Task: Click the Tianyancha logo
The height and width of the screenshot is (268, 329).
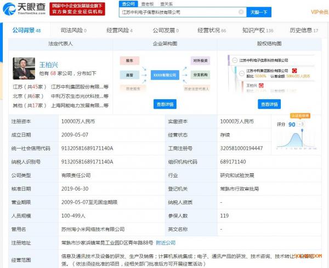Action: [x=24, y=9]
